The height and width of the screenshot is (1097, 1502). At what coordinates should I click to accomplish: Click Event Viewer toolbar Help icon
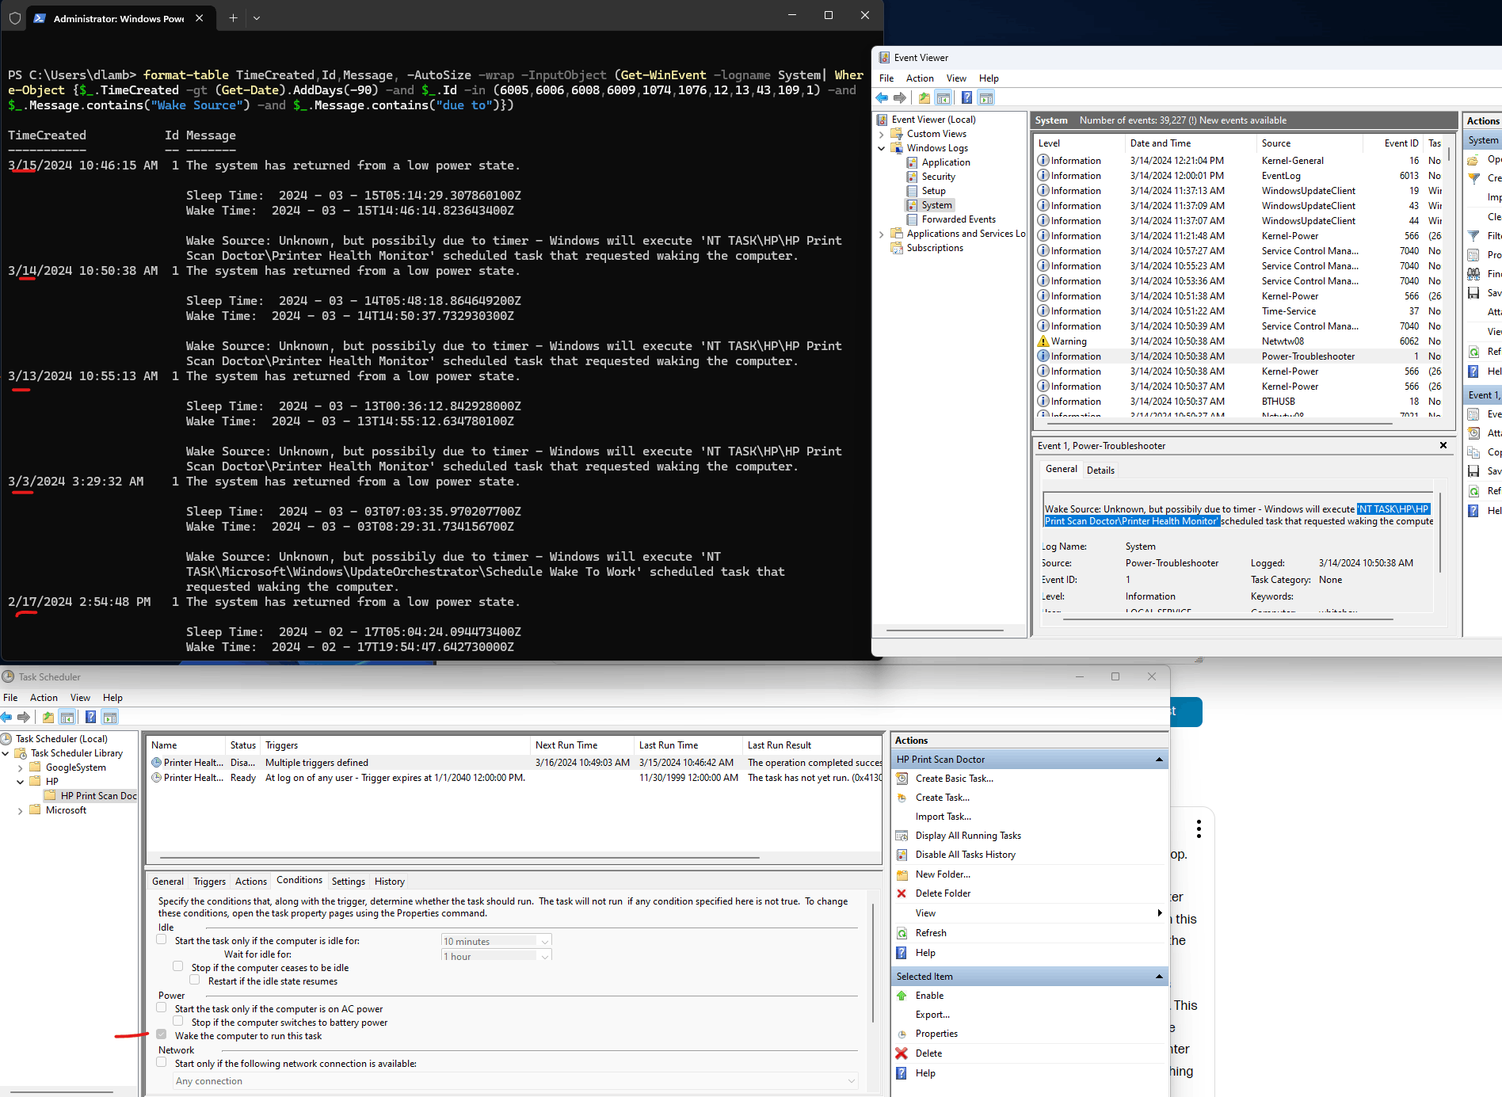(x=966, y=98)
